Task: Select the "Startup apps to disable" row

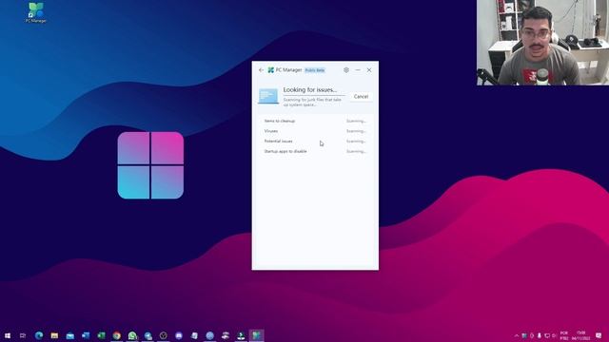Action: click(315, 151)
